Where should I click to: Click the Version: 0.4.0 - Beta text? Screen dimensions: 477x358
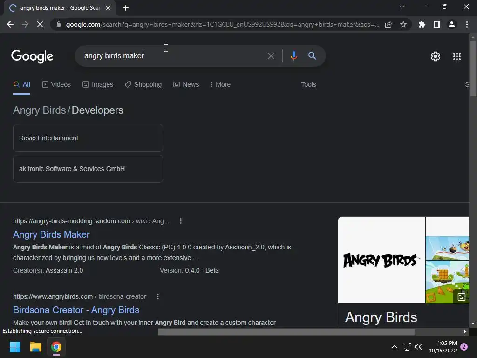[189, 270]
